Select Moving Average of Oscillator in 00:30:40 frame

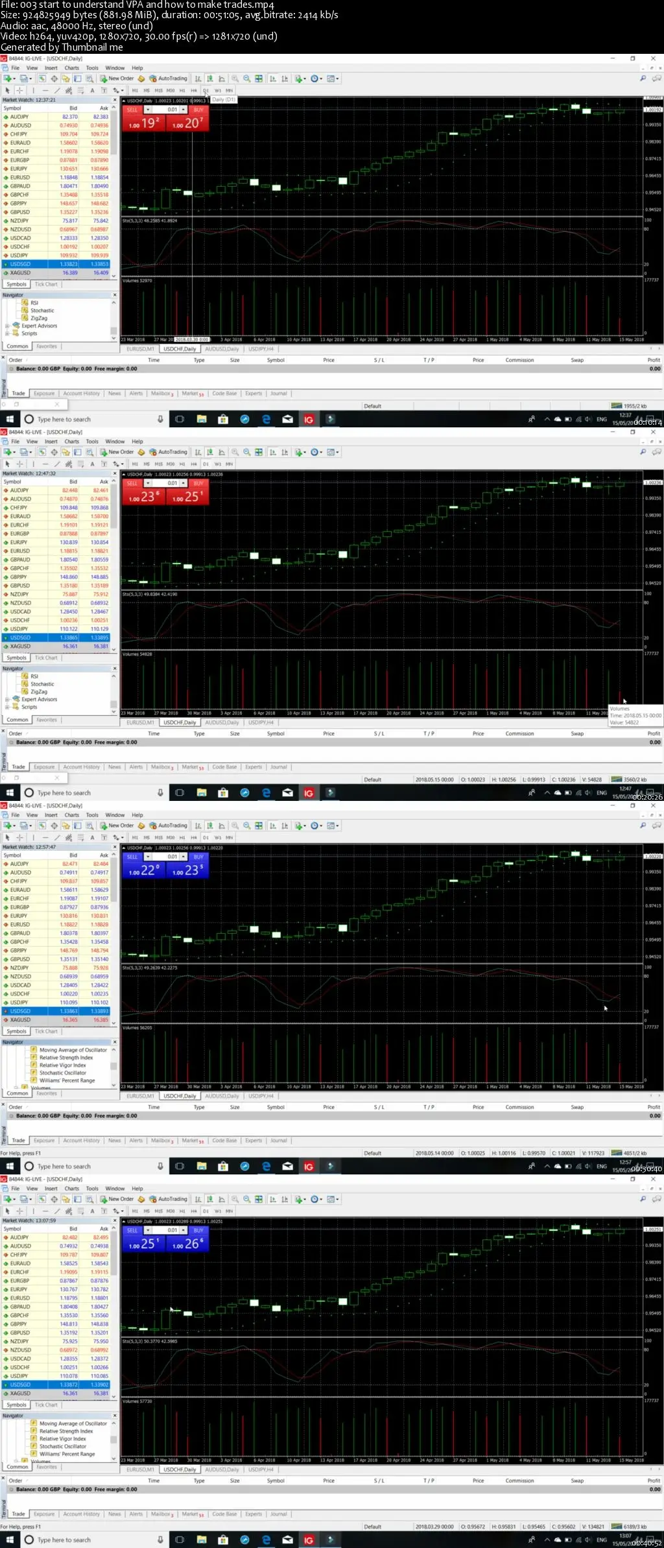[73, 1050]
